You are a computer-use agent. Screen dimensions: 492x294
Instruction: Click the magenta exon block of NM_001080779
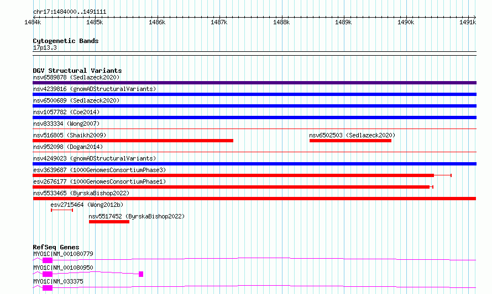click(48, 260)
